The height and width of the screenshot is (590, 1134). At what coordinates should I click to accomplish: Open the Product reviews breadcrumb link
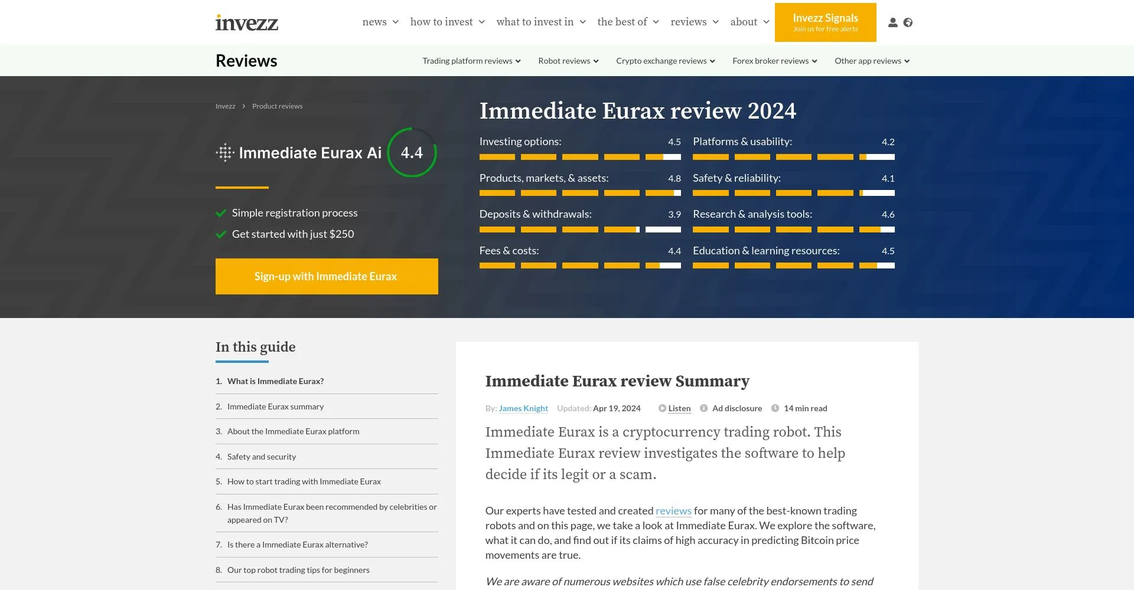tap(277, 106)
